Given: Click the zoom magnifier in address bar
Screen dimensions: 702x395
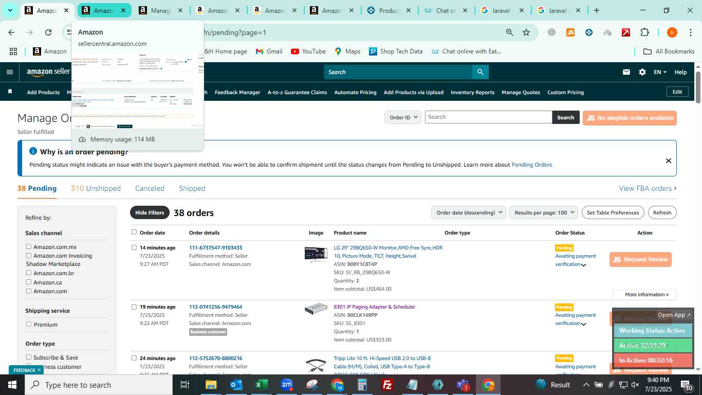Looking at the screenshot, I should 509,32.
